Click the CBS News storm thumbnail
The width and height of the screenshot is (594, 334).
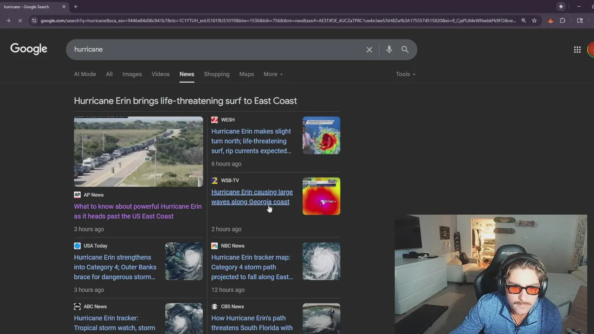point(321,319)
